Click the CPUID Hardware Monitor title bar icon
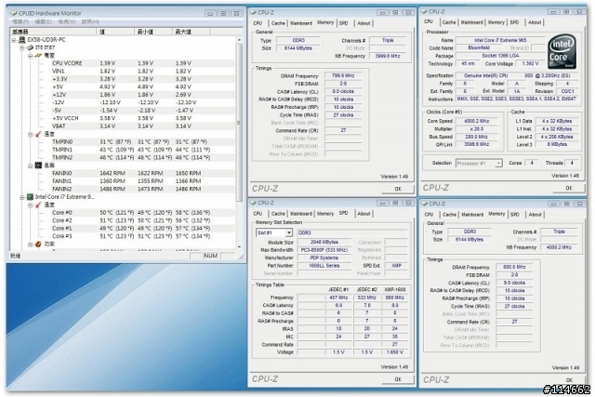 [13, 13]
